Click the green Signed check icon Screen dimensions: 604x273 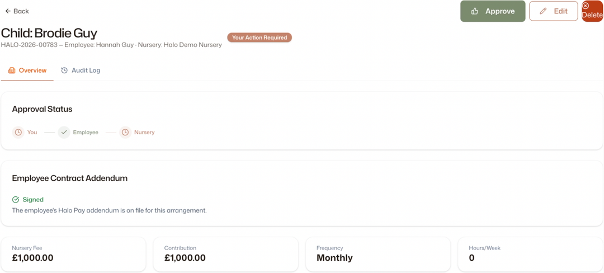(16, 200)
